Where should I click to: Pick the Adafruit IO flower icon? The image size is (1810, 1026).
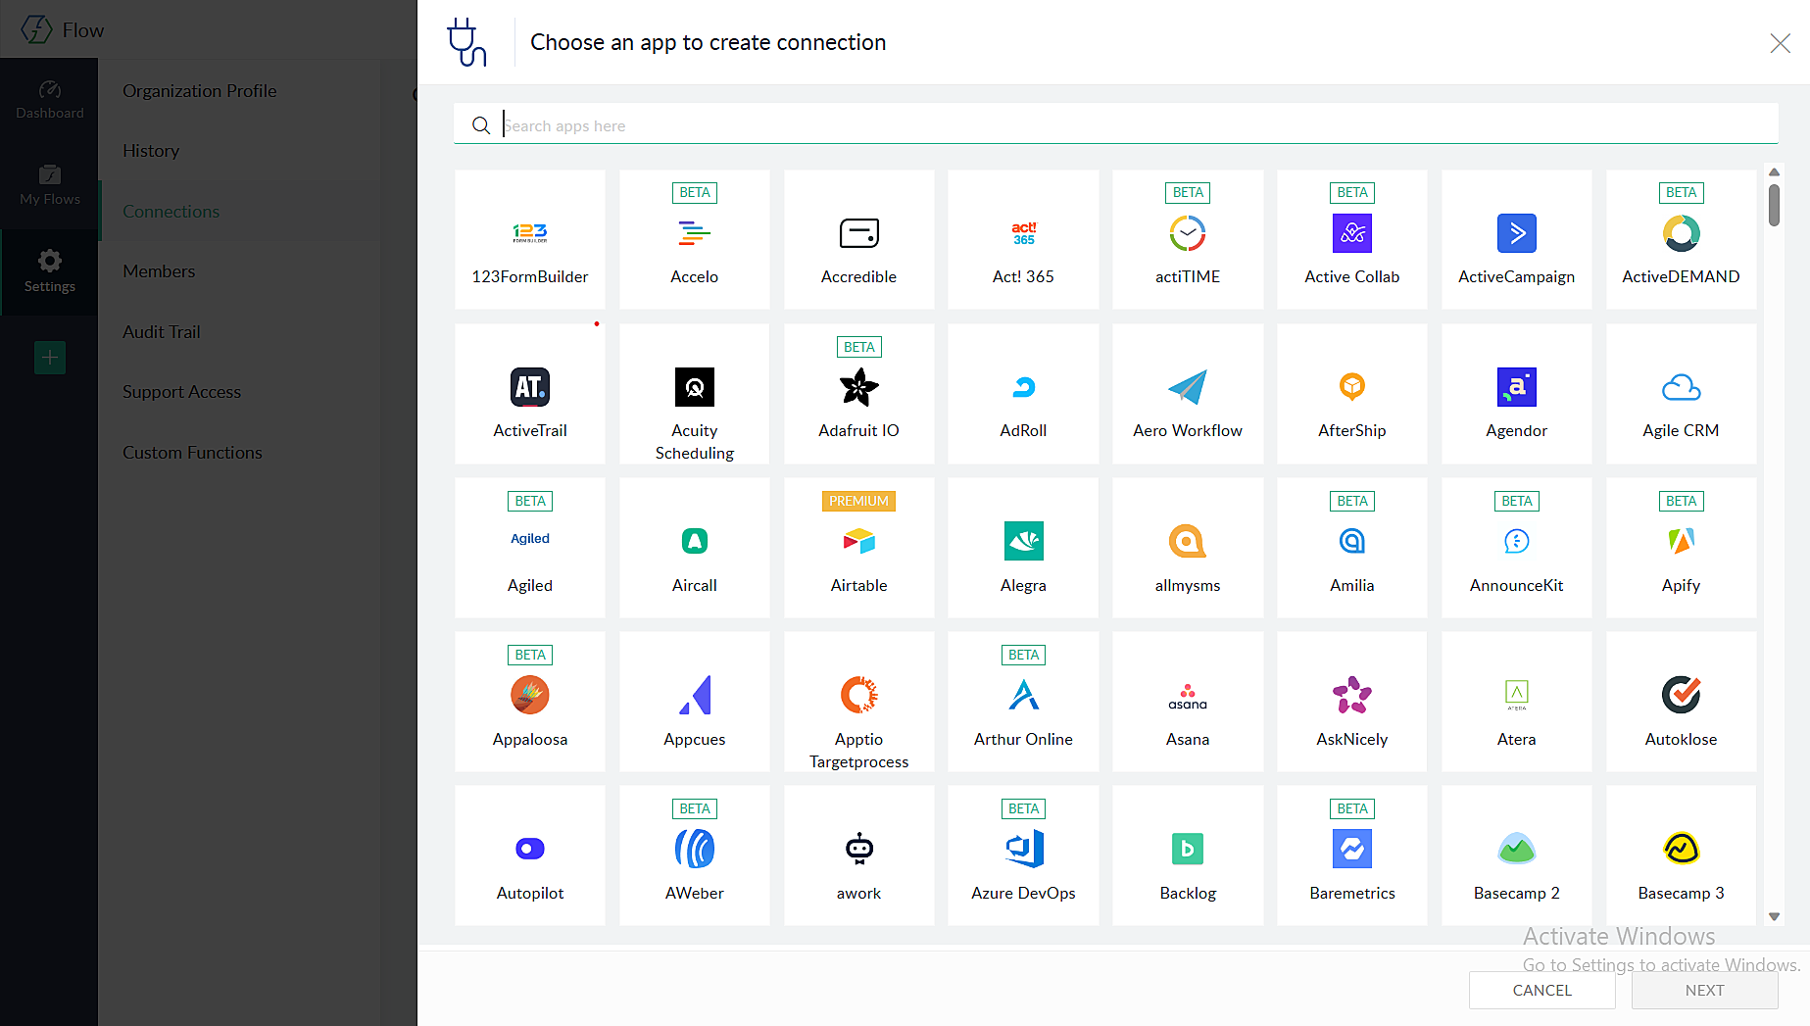point(859,387)
